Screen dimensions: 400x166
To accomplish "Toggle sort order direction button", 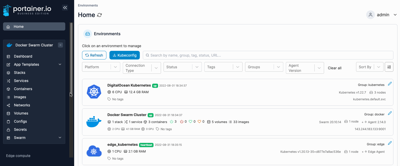I will [389, 67].
